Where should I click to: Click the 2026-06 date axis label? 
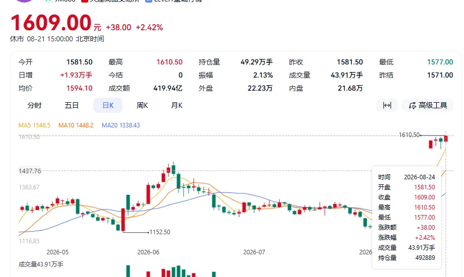pyautogui.click(x=148, y=252)
